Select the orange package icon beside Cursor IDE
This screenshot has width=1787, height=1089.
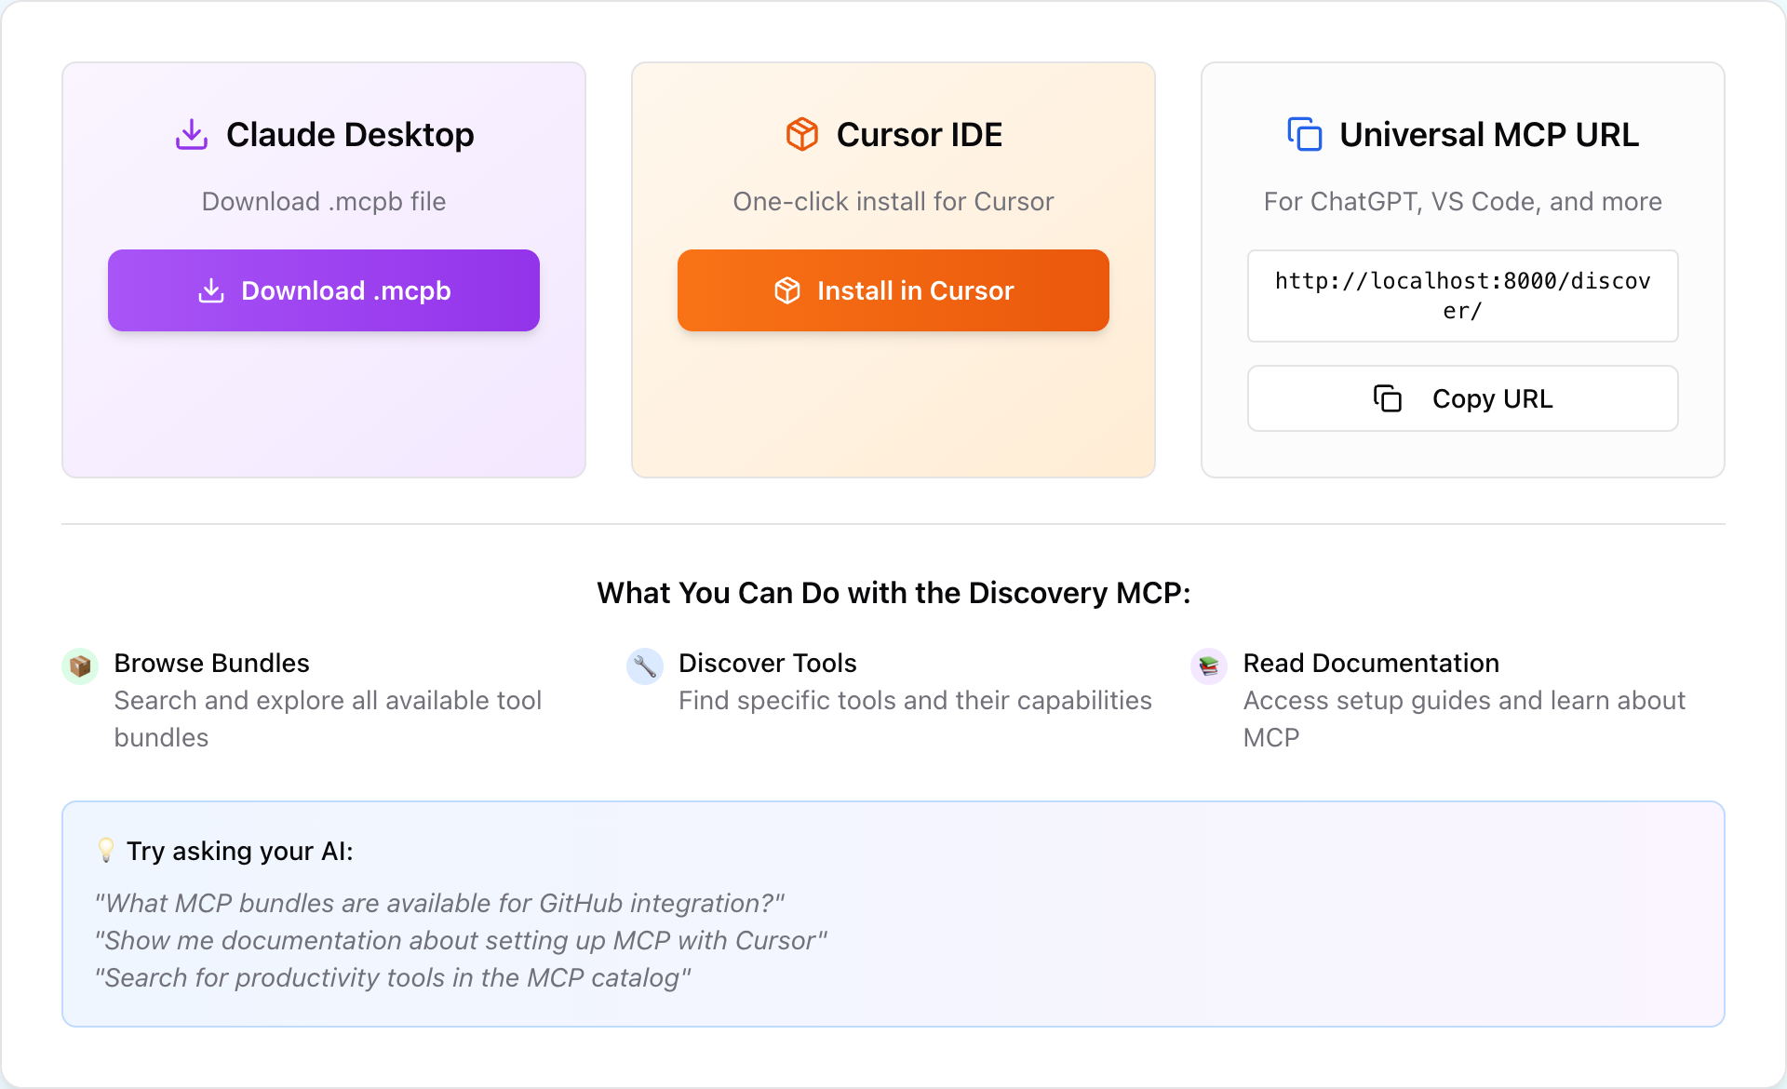pyautogui.click(x=801, y=134)
